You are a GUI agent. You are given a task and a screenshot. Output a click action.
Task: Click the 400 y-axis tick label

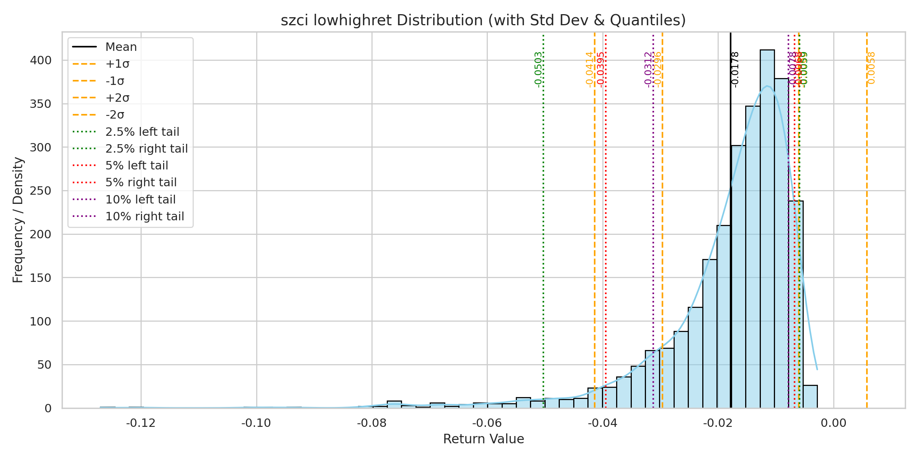tap(41, 60)
